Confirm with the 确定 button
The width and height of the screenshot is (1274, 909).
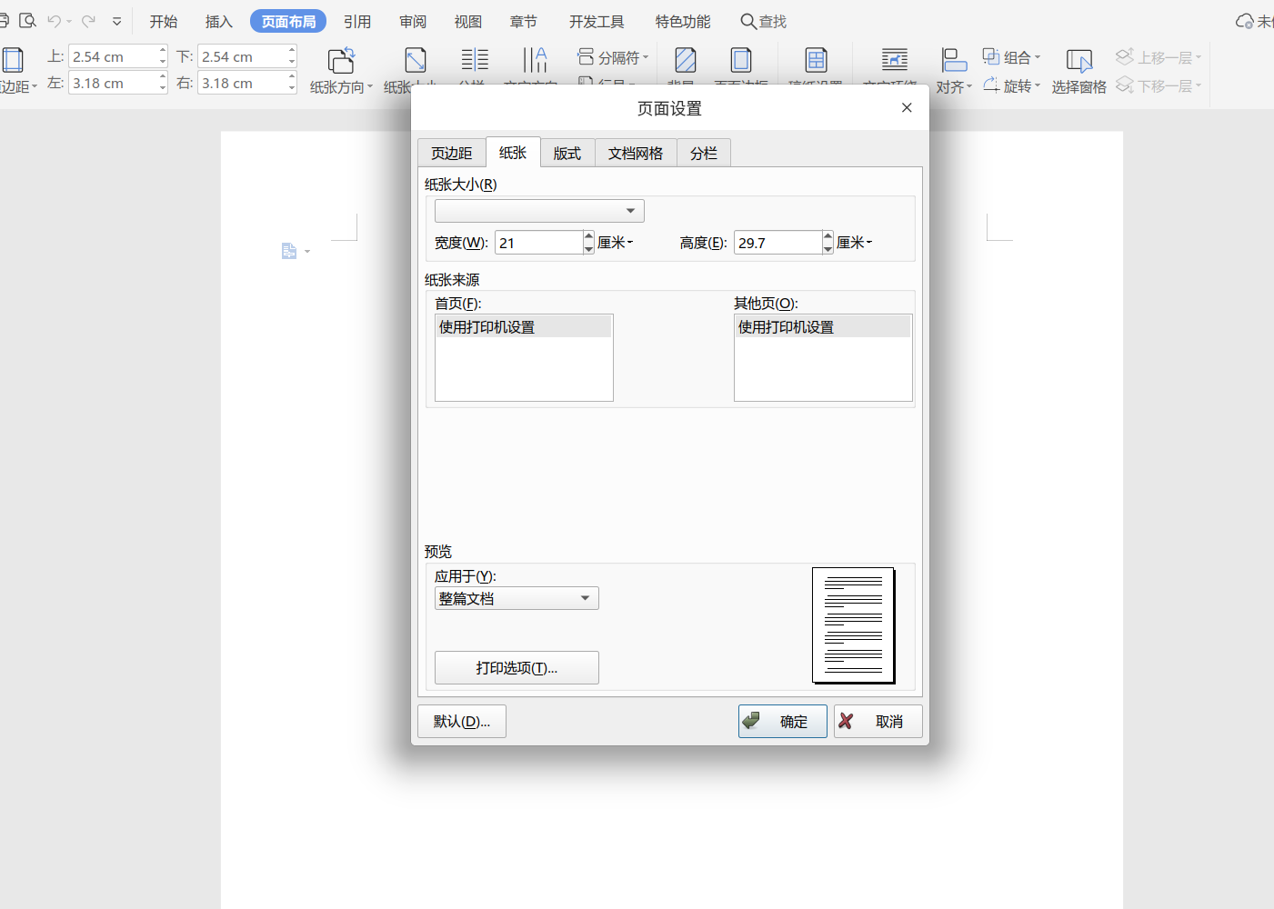pos(783,722)
